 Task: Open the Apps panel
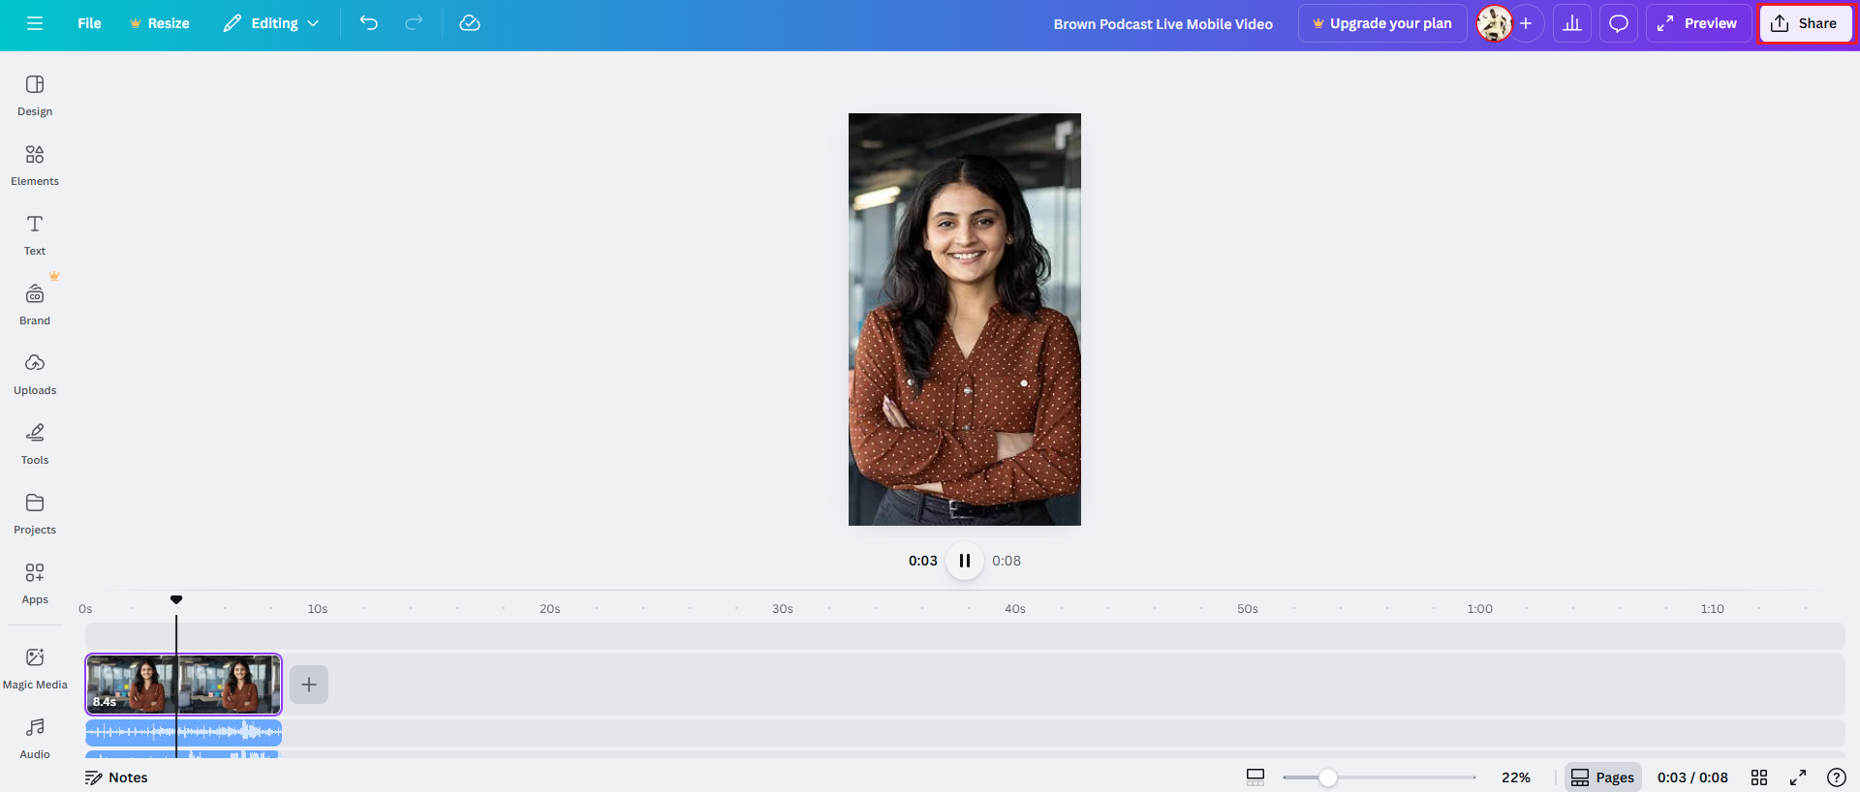tap(35, 584)
